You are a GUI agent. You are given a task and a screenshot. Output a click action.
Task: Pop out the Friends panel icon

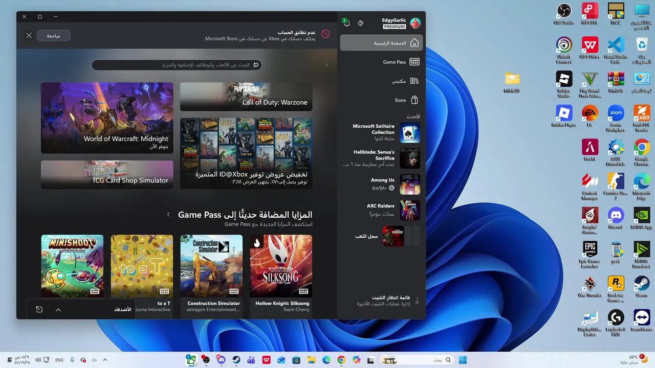coord(39,310)
